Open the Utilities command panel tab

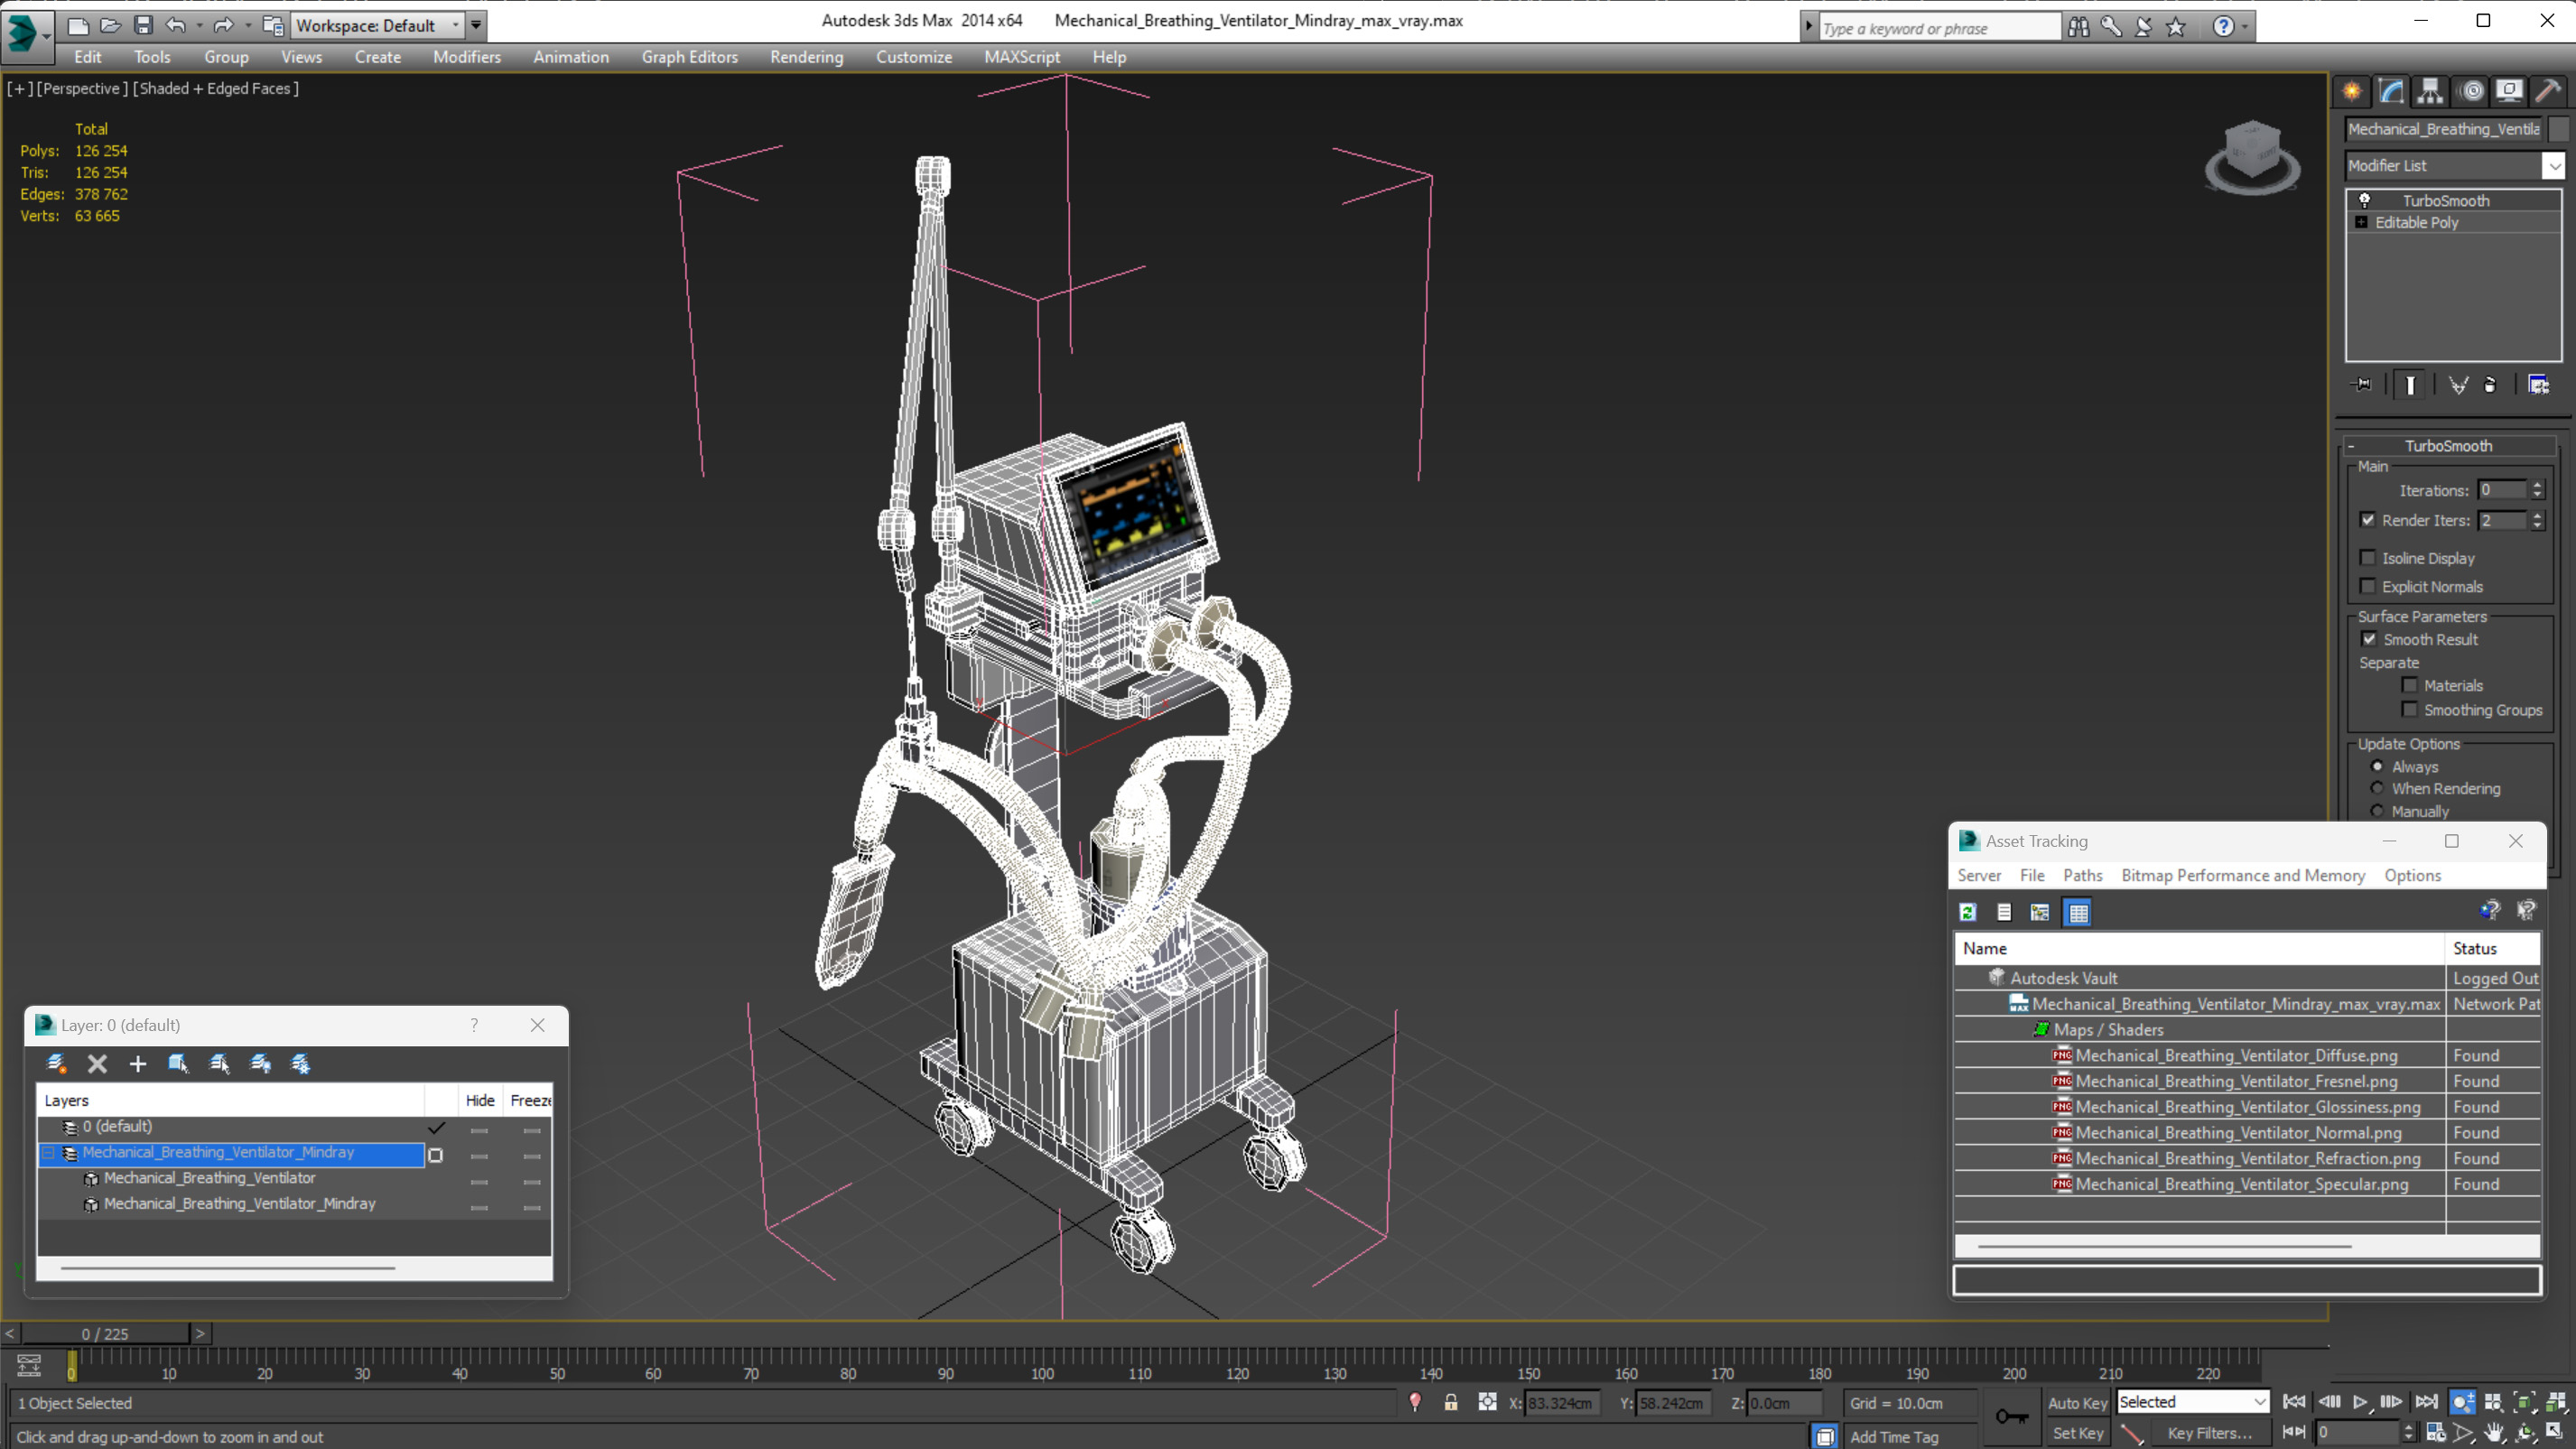click(x=2548, y=91)
